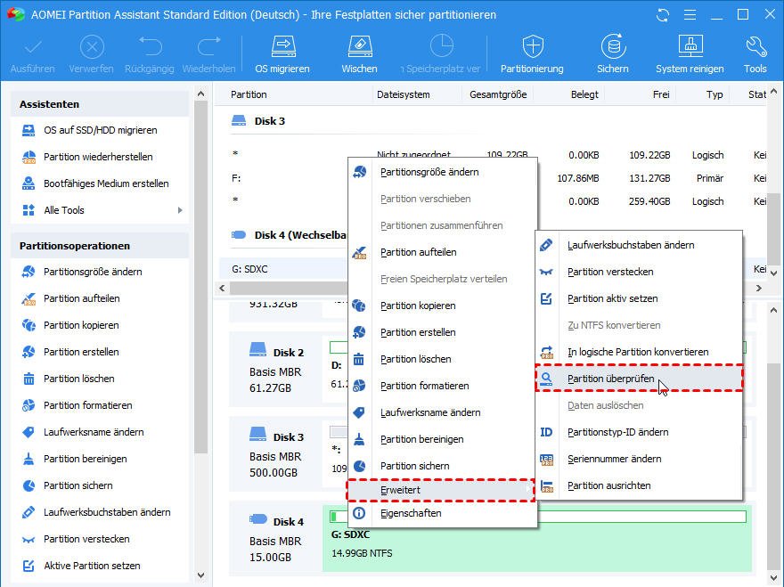Select In logische Partition konvertieren
Image resolution: width=784 pixels, height=587 pixels.
tap(639, 352)
